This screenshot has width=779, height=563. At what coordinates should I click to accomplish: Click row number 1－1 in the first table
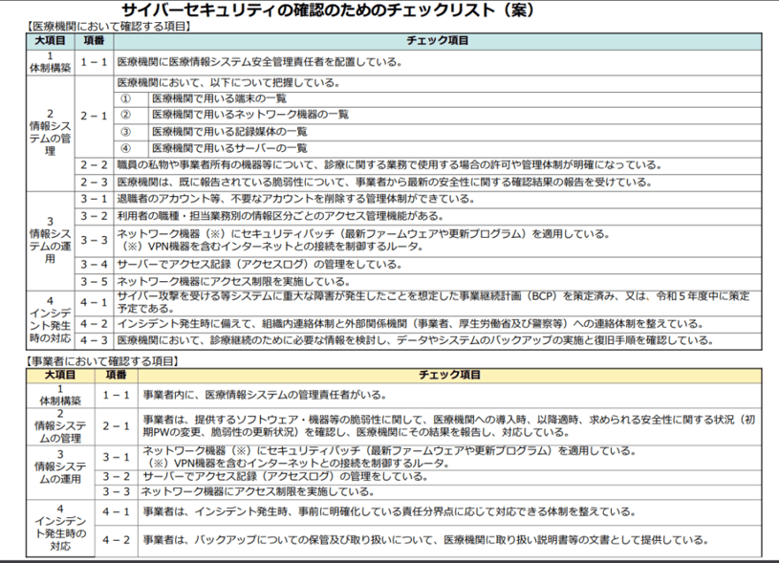point(95,63)
